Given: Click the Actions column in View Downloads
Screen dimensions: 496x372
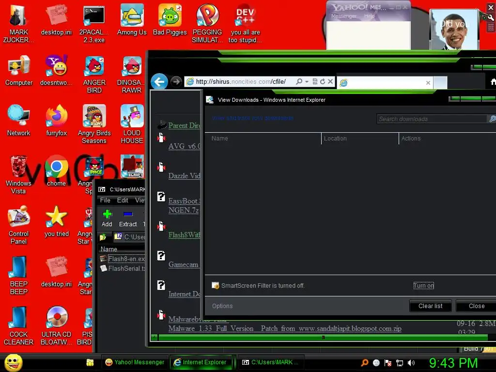Looking at the screenshot, I should [447, 138].
